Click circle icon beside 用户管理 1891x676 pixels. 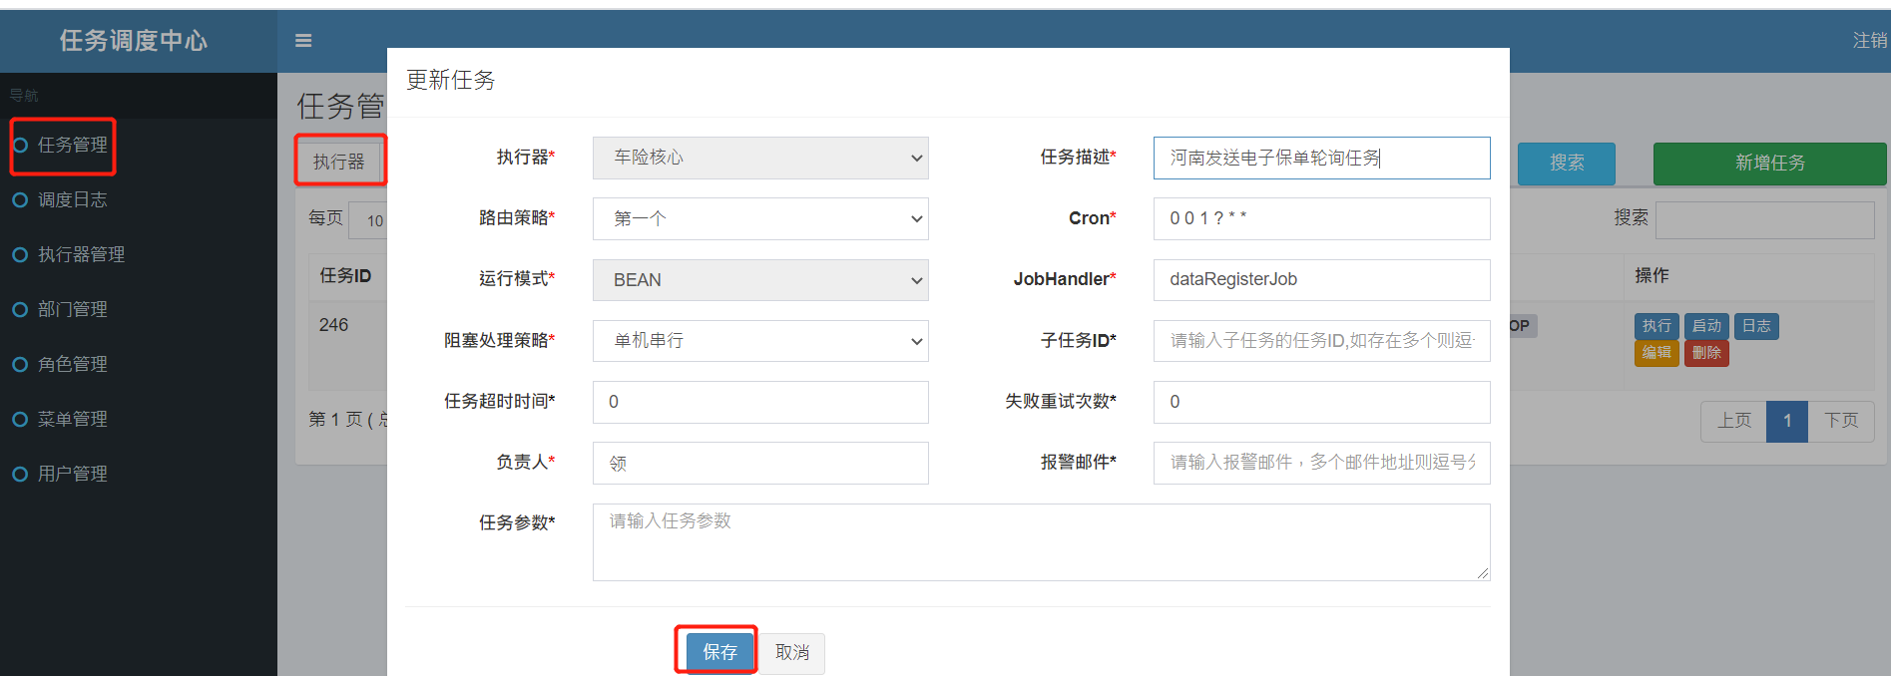[x=20, y=475]
